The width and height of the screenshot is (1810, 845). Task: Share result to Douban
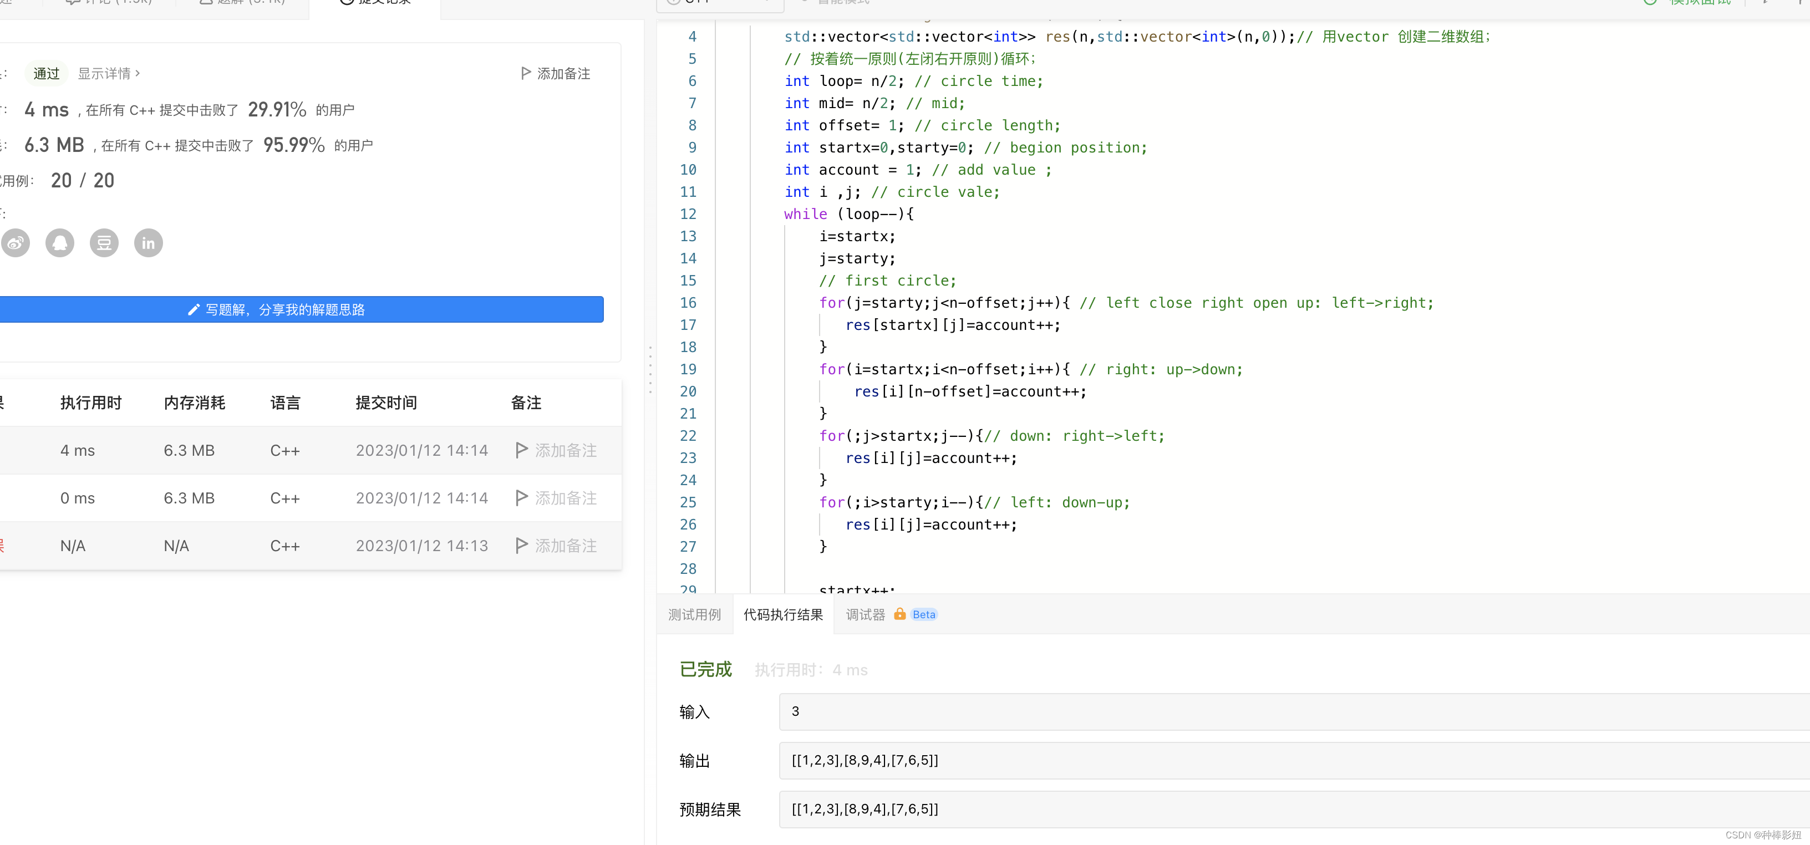[x=104, y=243]
